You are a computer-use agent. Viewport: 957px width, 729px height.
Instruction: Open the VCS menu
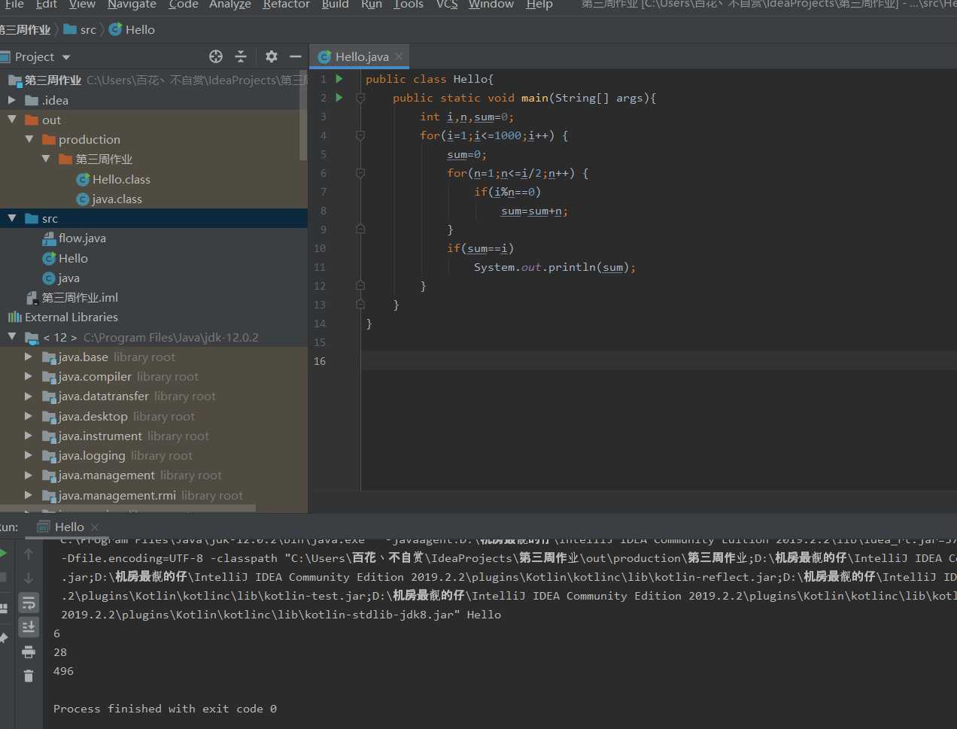[x=447, y=5]
